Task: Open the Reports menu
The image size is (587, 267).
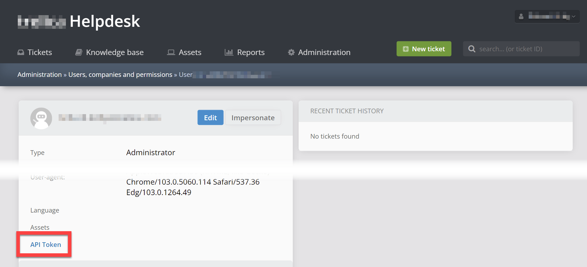Action: point(245,52)
